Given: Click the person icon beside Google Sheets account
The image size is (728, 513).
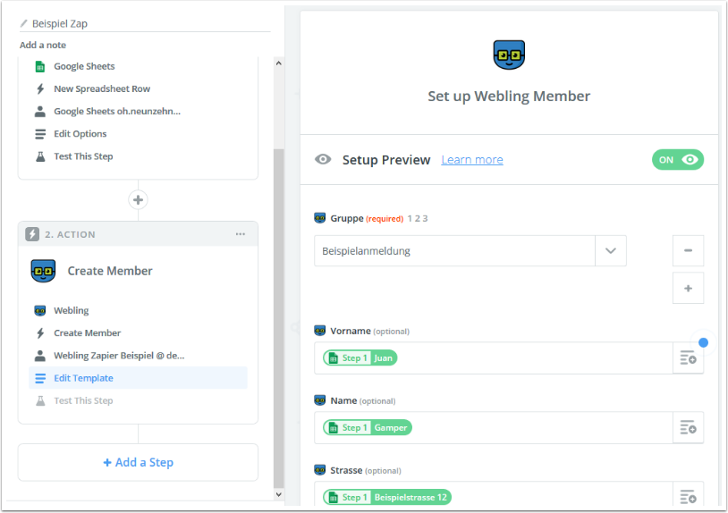Looking at the screenshot, I should pyautogui.click(x=40, y=112).
